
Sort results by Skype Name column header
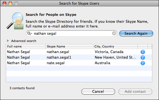(70, 46)
